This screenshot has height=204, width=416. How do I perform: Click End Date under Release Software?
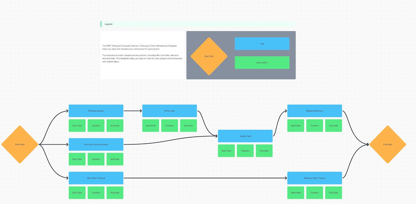334,126
